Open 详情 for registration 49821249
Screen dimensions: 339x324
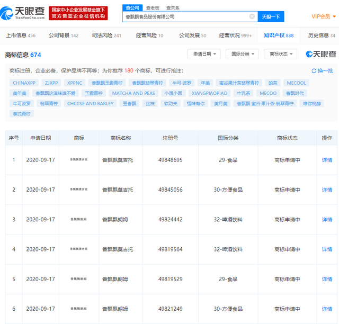pos(327,309)
